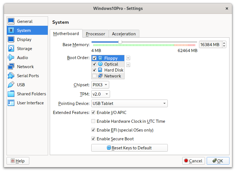This screenshot has width=236, height=172.
Task: Enable Hardware Clock in UTC Time
Action: [93, 121]
